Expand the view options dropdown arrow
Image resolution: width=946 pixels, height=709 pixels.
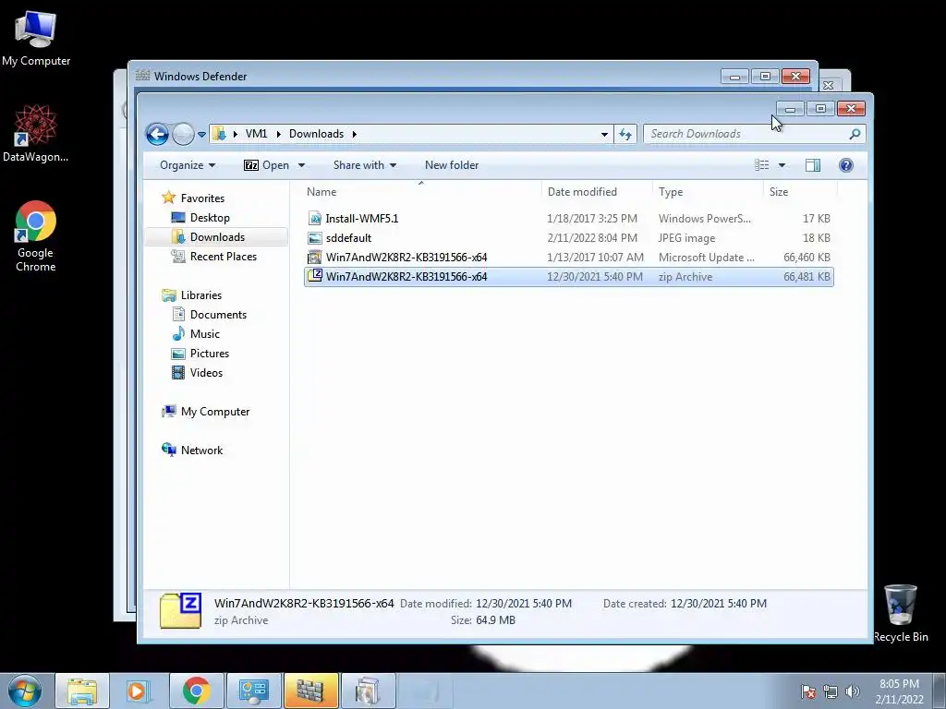coord(782,165)
